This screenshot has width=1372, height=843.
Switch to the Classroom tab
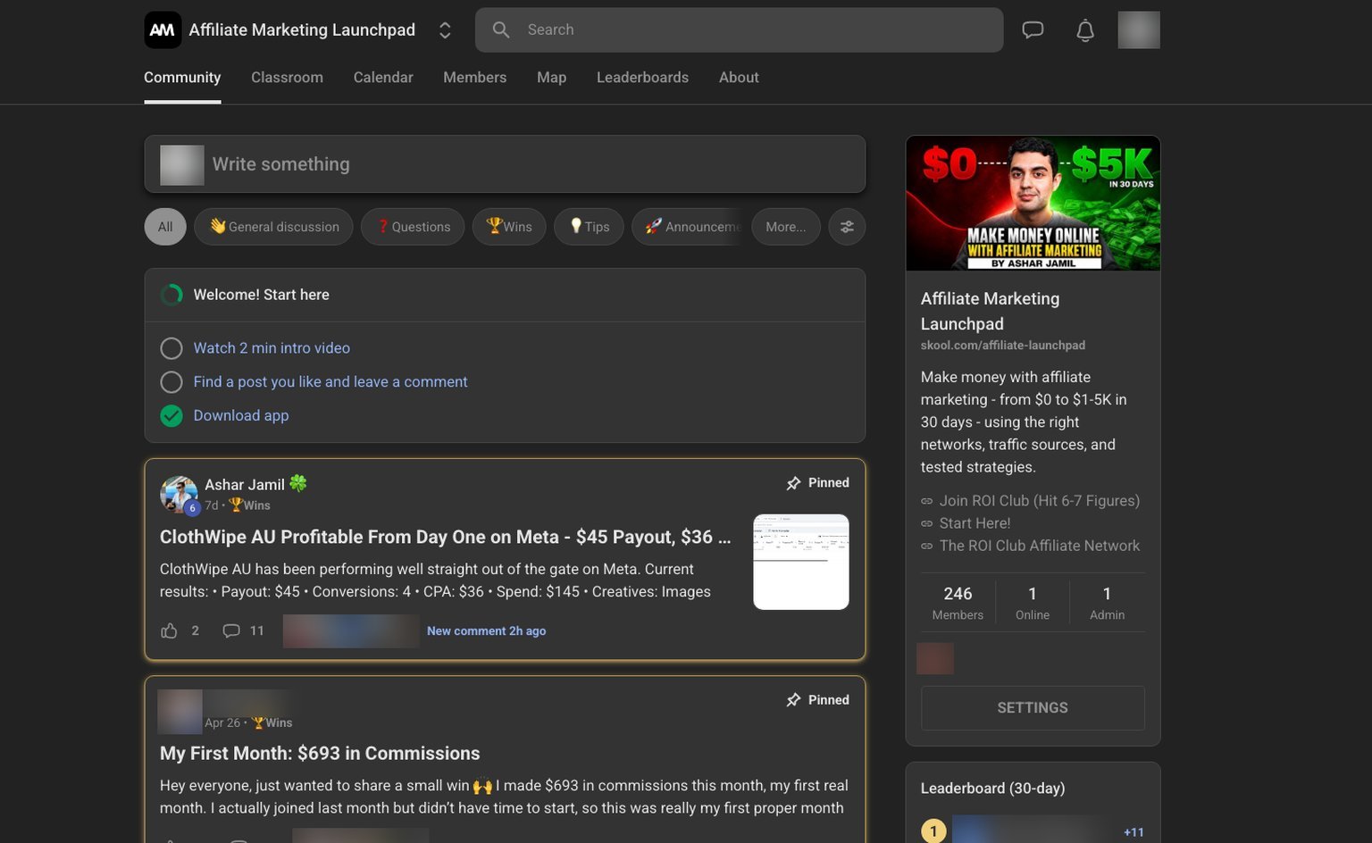[x=287, y=78]
